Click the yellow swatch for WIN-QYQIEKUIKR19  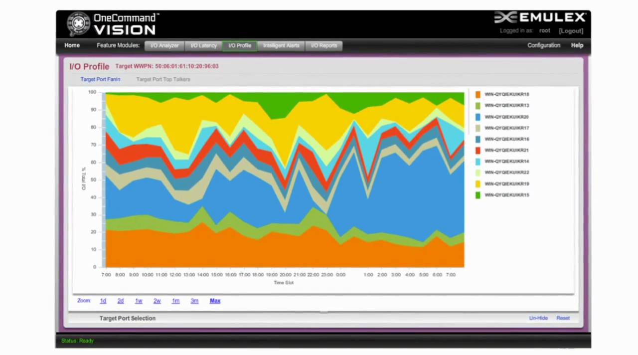pyautogui.click(x=478, y=184)
